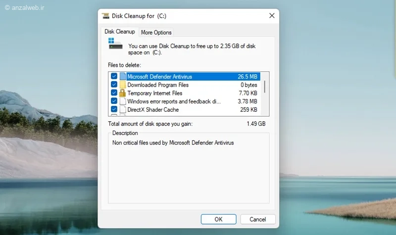Screen dimensions: 396x235
Task: Click the file icon for DirectX Shader Cache
Action: [123, 109]
